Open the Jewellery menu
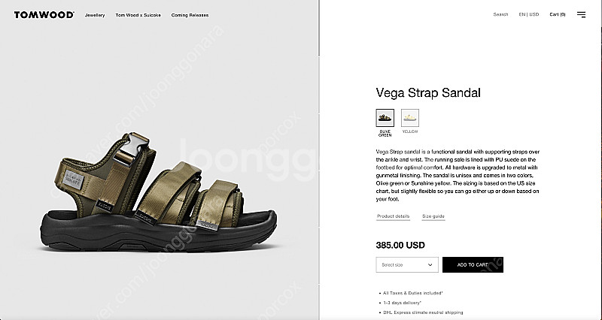The width and height of the screenshot is (602, 320). 95,15
